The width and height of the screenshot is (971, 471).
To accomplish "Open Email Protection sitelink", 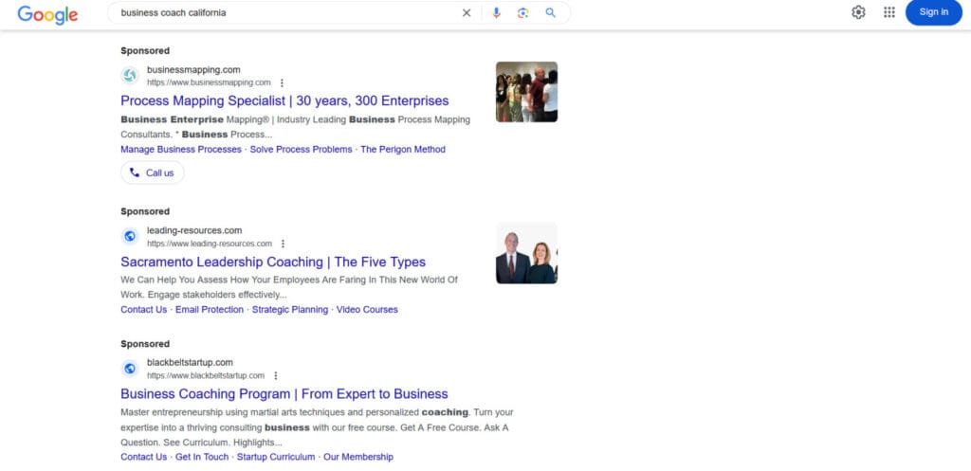I will [210, 310].
